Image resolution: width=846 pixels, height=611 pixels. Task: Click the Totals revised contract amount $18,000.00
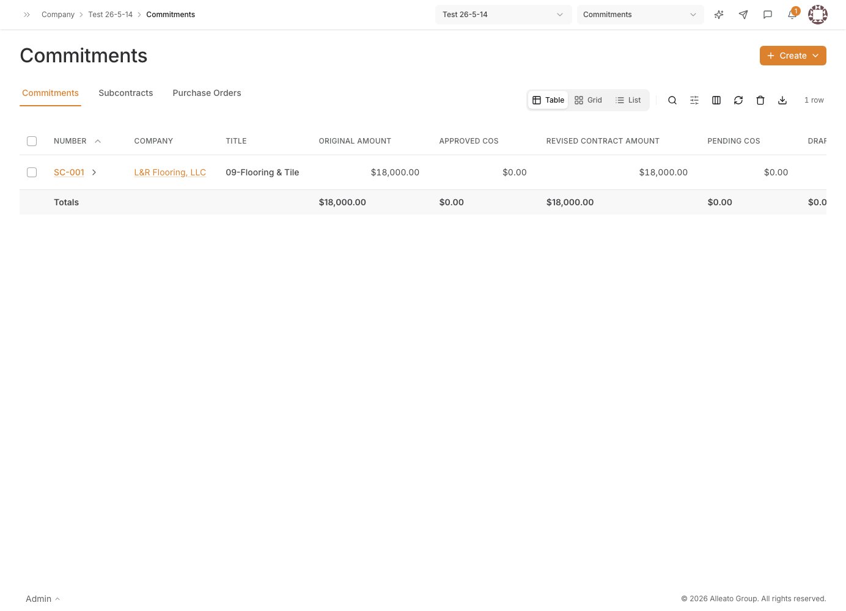point(570,202)
